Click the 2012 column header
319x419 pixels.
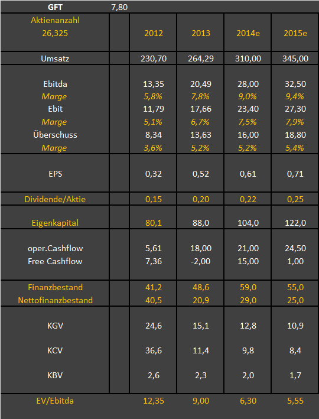tap(154, 34)
